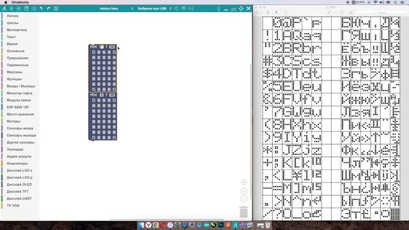Click the lightbulb icon in the teal toolbar

click(x=219, y=8)
